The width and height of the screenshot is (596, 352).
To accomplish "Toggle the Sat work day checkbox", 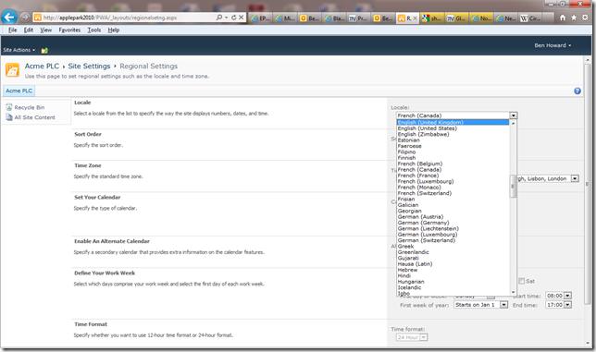I will point(522,281).
